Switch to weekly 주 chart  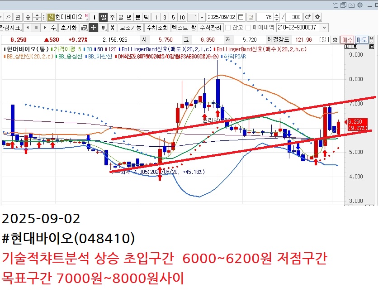pos(112,17)
